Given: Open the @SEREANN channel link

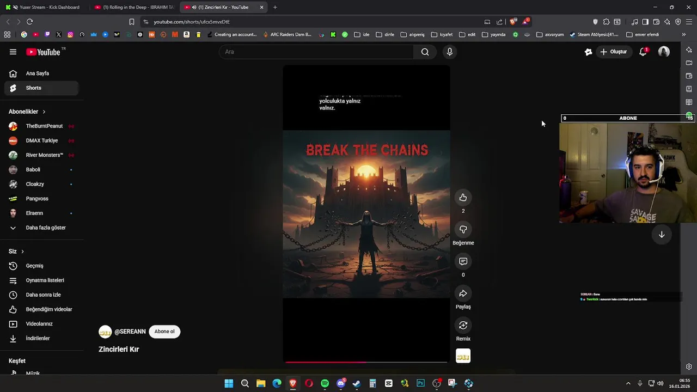Looking at the screenshot, I should [x=130, y=332].
